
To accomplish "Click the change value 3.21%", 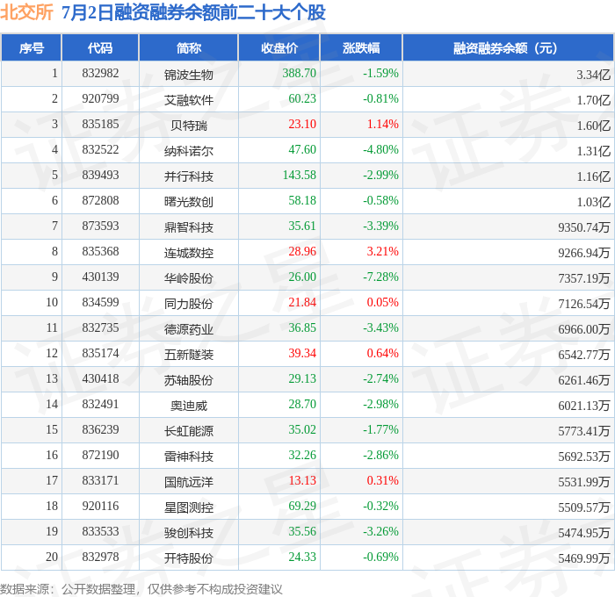I will coord(383,252).
